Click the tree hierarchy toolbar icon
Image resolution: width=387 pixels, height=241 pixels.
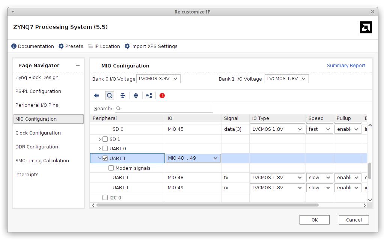coord(149,96)
